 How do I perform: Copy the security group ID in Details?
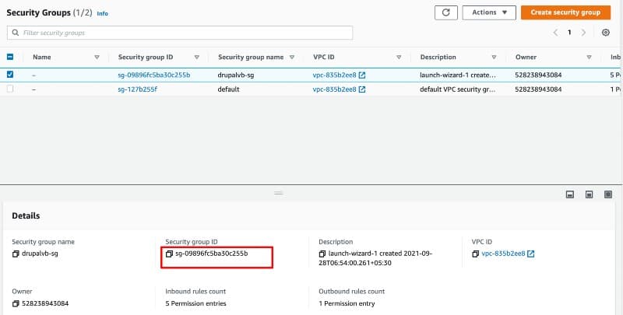[169, 254]
